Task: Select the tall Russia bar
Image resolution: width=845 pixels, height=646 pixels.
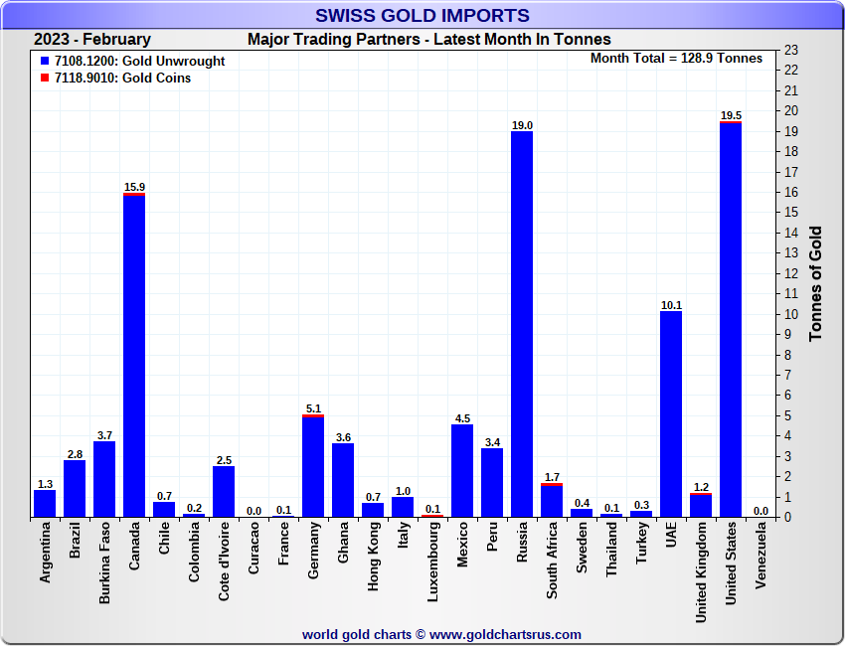Action: [522, 323]
